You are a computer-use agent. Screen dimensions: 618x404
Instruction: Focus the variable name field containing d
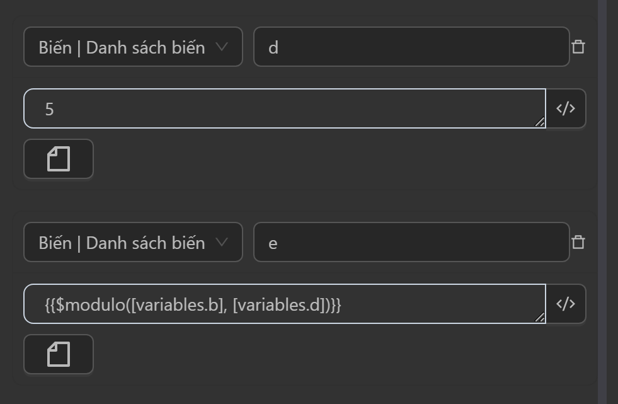[x=411, y=47]
